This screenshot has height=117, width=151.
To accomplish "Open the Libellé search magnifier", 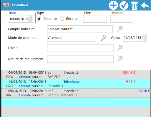I will point(120,48).
